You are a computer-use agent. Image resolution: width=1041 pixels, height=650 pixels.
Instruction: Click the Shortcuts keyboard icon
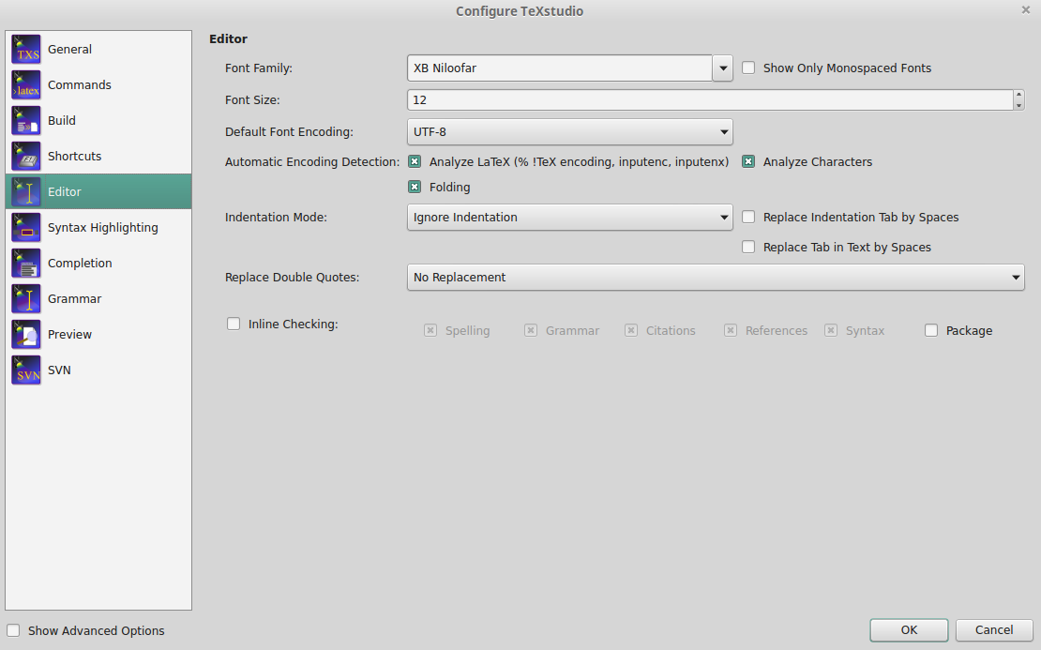[26, 156]
